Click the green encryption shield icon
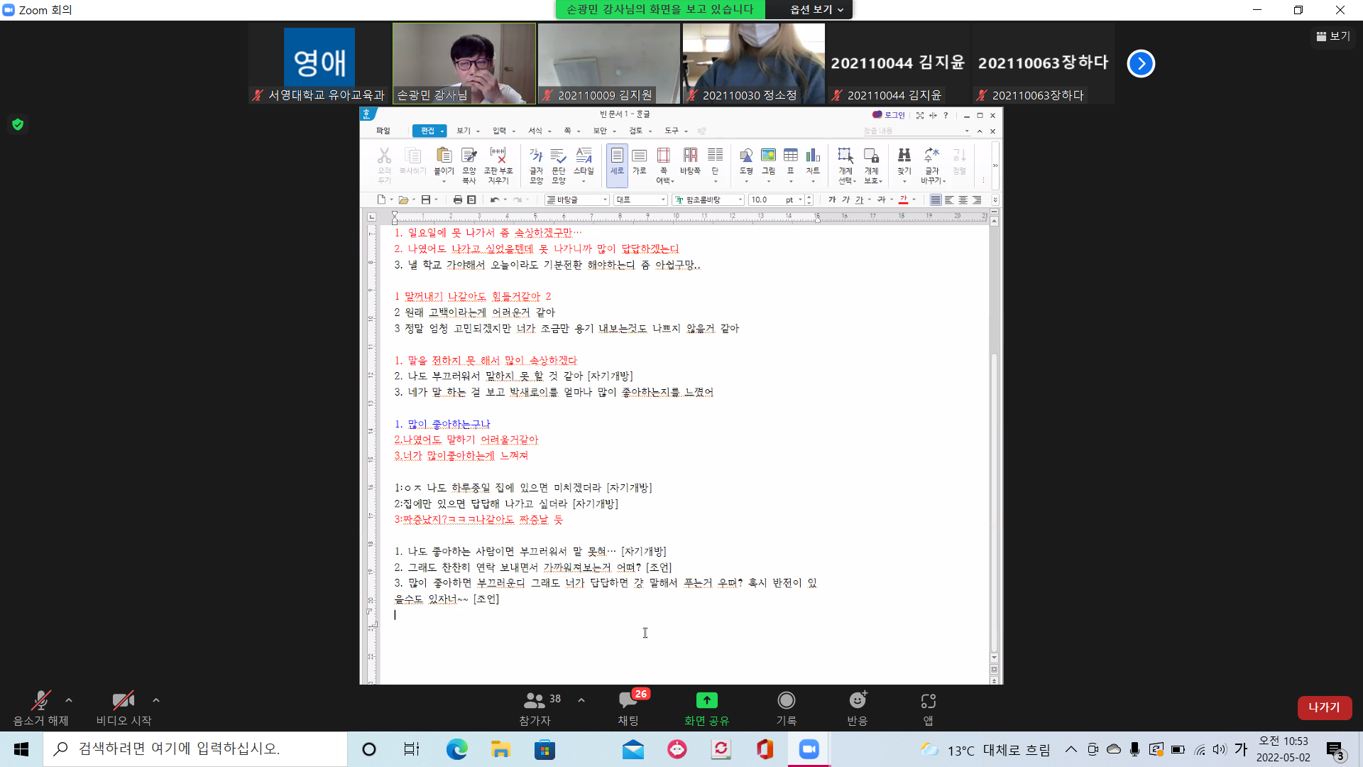 coord(18,124)
